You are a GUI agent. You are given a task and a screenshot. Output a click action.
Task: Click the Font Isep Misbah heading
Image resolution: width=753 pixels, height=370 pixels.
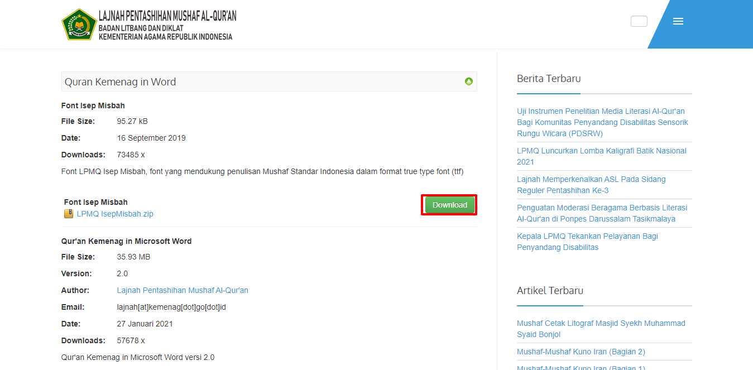tap(93, 105)
